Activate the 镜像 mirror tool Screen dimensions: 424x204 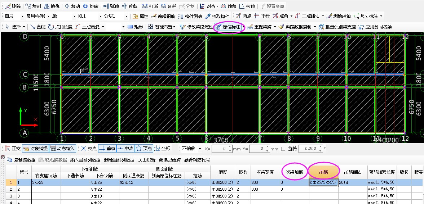(52, 6)
